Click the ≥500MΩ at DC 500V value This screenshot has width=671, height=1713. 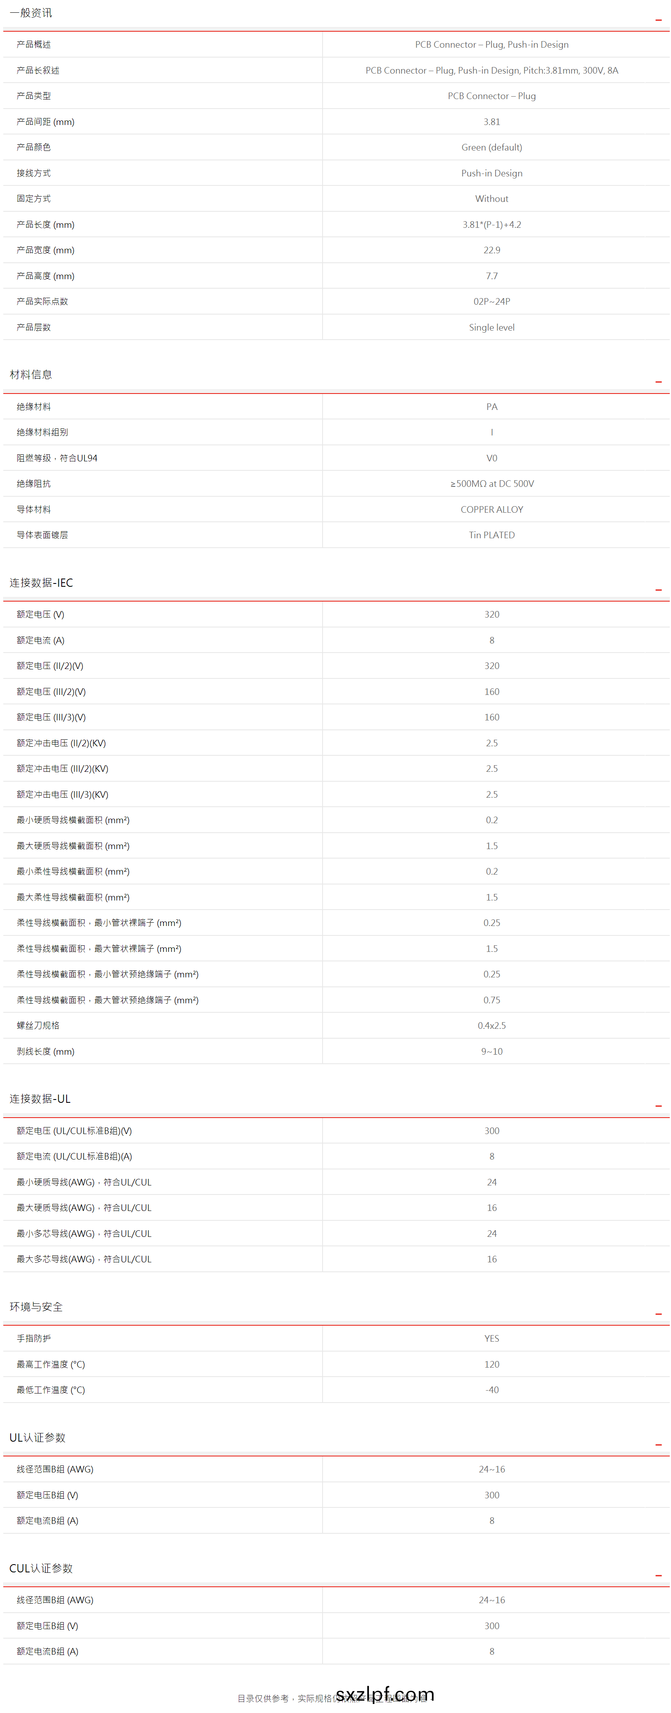(491, 484)
